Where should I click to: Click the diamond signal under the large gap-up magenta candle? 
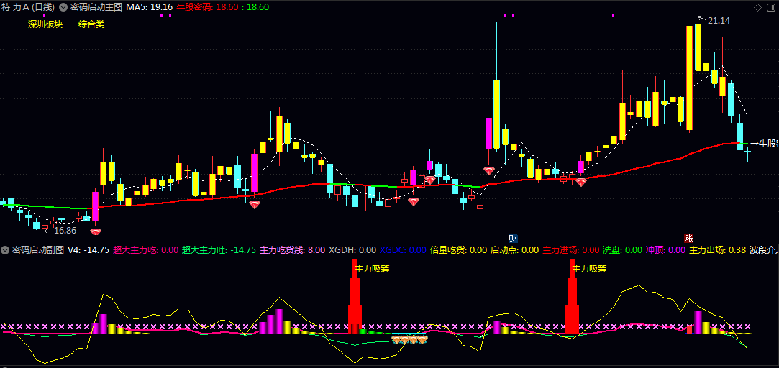coord(489,170)
